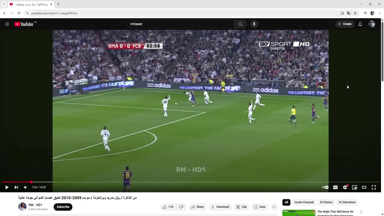This screenshot has width=384, height=216.
Task: Mute the video volume
Action: (25, 187)
